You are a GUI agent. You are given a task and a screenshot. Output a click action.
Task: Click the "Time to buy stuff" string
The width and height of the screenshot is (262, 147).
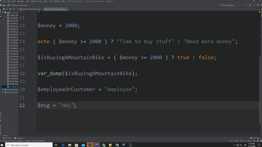click(x=145, y=42)
